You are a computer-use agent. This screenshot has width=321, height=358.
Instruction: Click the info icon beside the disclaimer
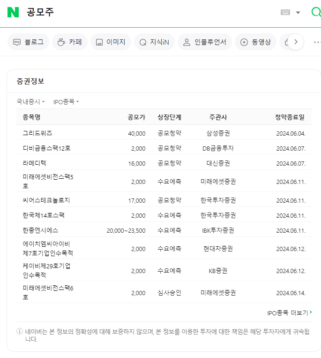[20, 331]
